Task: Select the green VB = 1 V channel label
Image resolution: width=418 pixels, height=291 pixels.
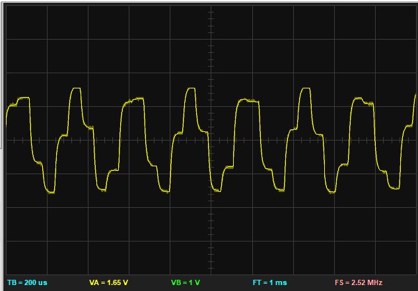Action: click(x=186, y=282)
